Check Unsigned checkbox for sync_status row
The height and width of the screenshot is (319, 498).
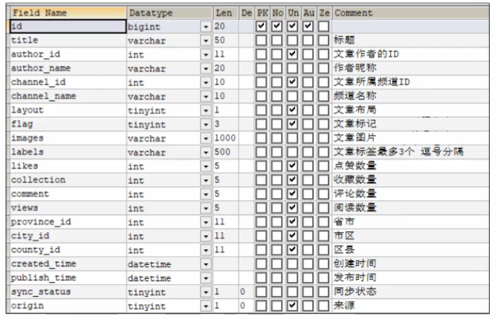click(292, 292)
